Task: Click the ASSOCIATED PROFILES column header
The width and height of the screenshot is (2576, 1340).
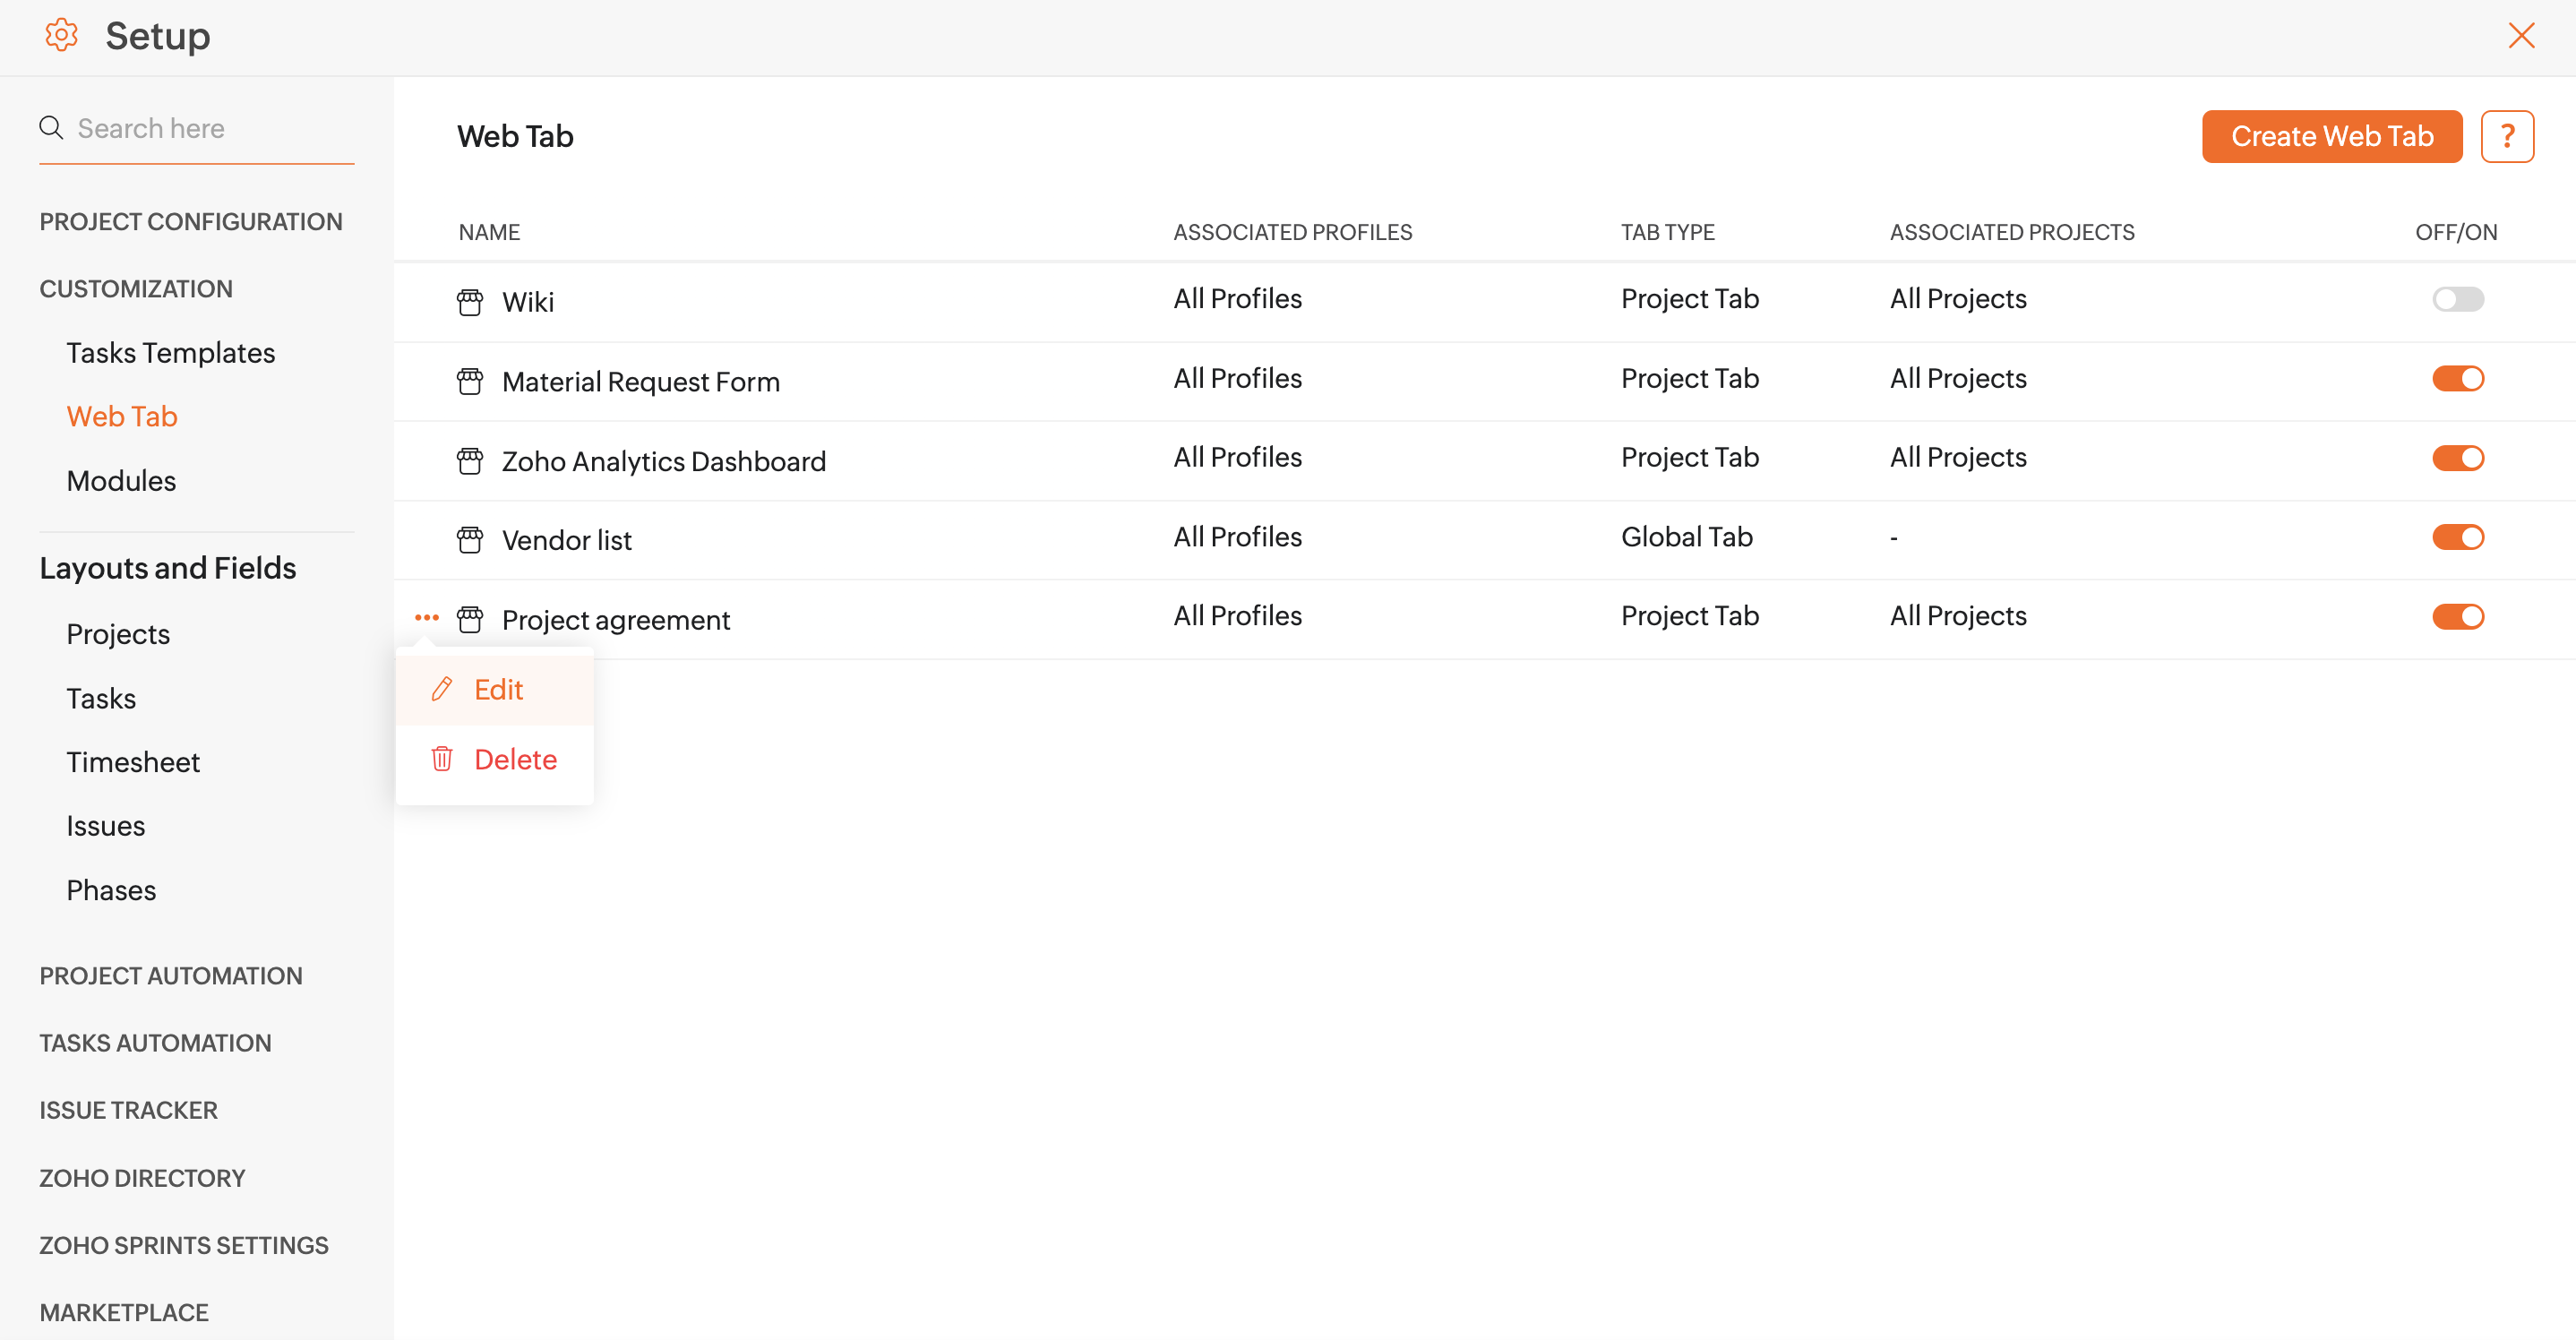Action: coord(1293,232)
